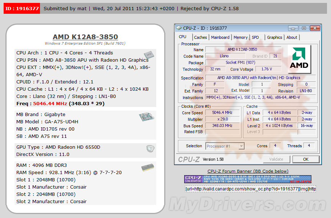
Task: Click the 'DirectX Version : 11.0' line
Action: click(43, 155)
